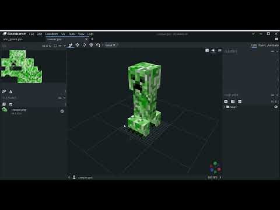
Task: Open the Help menu
Action: coord(90,34)
